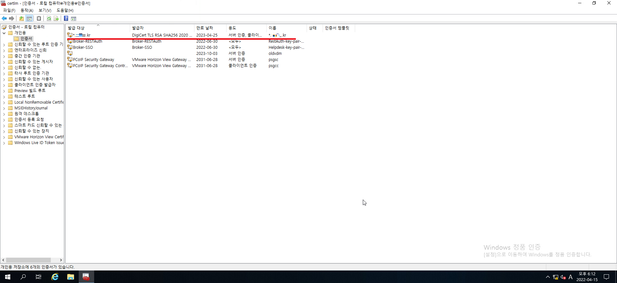Toggle the Show/Hide action pane icon
617x283 pixels.
[x=74, y=19]
